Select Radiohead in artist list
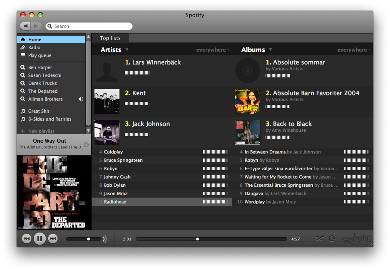Viewport: 390px width, 270px height. [162, 202]
